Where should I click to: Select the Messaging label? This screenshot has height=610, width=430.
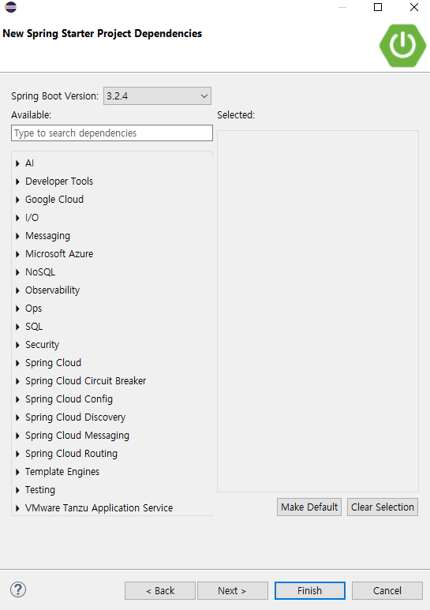[x=48, y=236]
